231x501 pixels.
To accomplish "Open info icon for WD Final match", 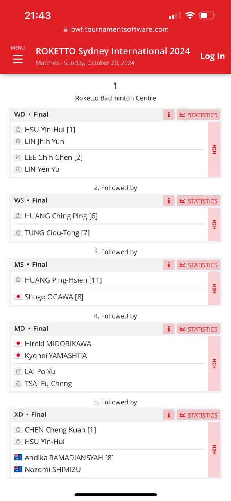I will 169,115.
